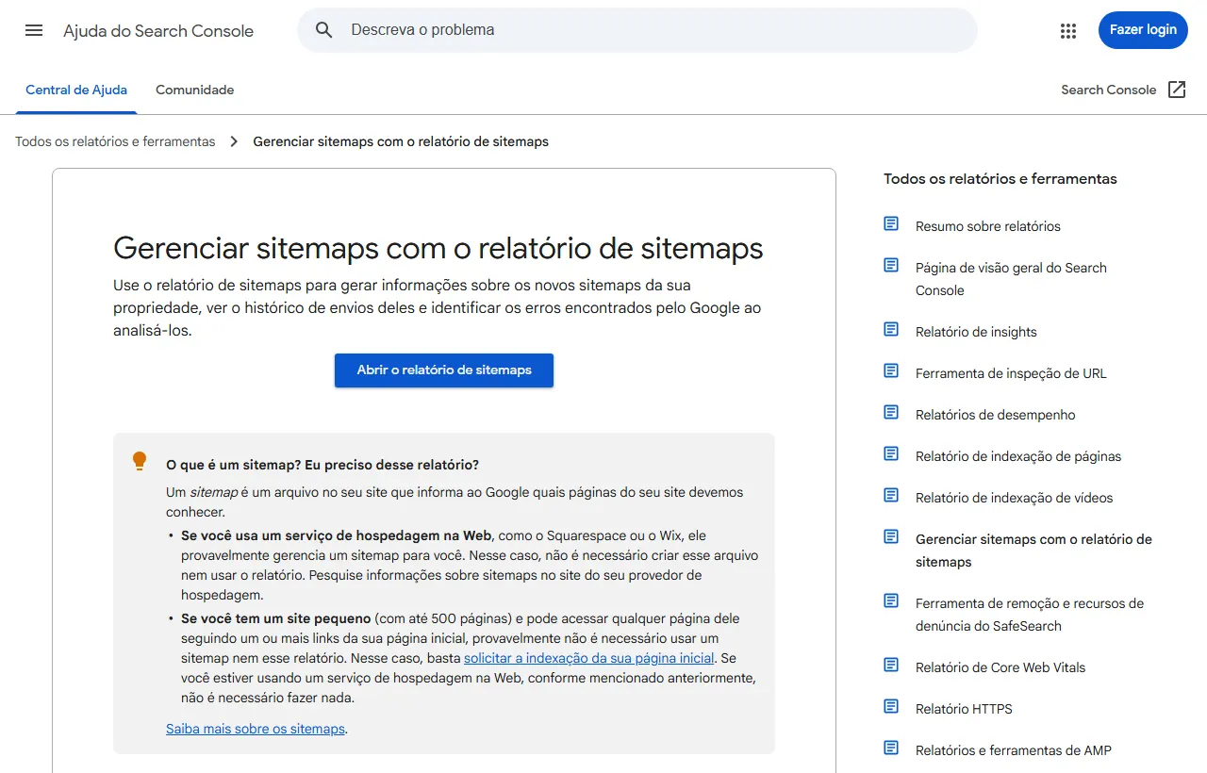
Task: Click the article icon beside Relatórios e ferramentas de AMP
Action: click(891, 748)
